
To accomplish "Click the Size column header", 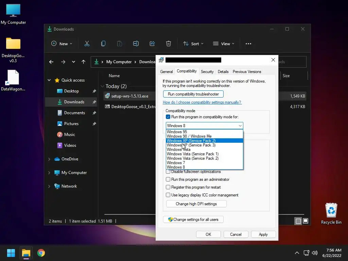I will (x=286, y=76).
